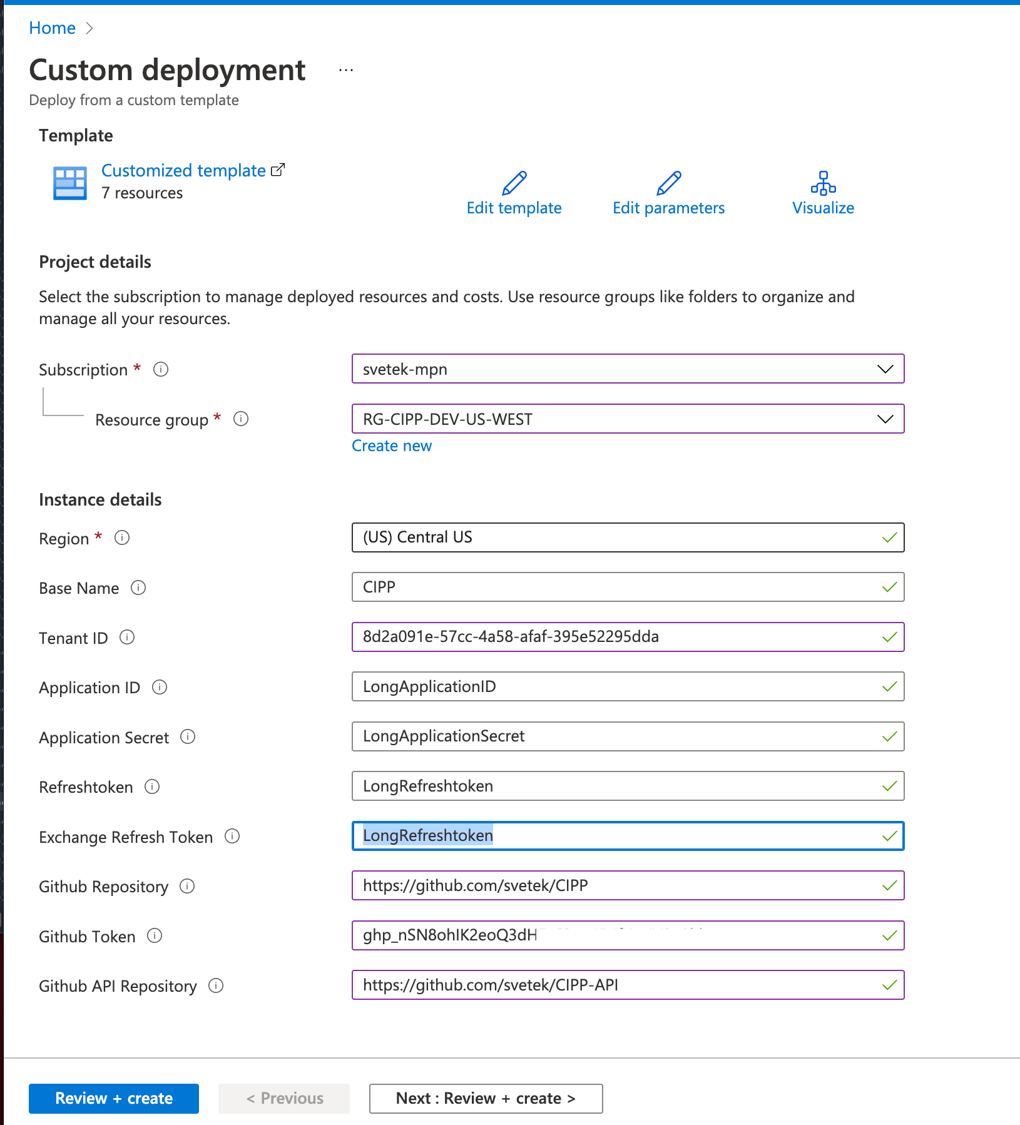This screenshot has width=1020, height=1125.
Task: Open the ellipsis menu beside Custom deployment
Action: (x=345, y=69)
